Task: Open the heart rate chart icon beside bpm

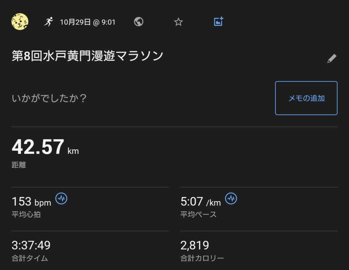Action: [x=61, y=199]
